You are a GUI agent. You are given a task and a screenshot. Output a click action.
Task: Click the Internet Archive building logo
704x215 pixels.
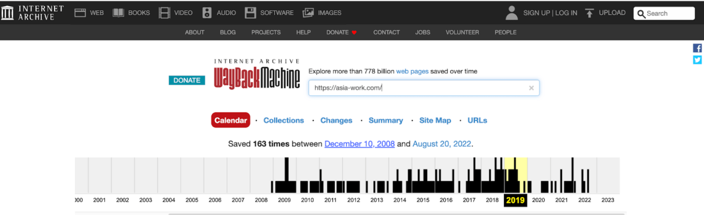7,13
